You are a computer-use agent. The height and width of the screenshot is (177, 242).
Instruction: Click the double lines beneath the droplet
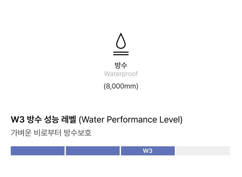[121, 53]
